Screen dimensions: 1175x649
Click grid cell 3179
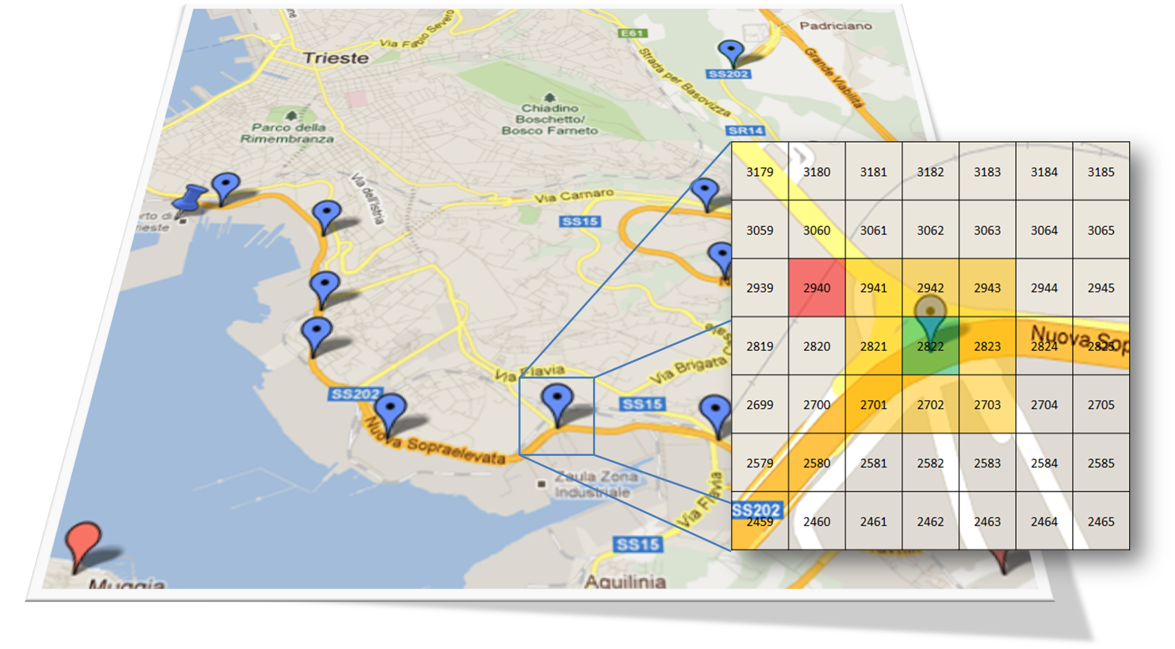click(x=759, y=172)
